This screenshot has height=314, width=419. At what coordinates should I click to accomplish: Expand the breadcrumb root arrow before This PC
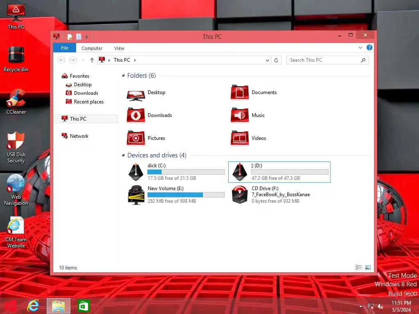click(109, 61)
